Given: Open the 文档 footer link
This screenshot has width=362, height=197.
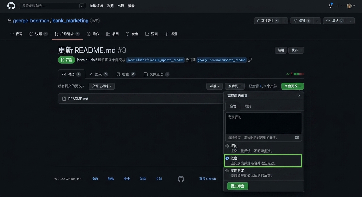Looking at the screenshot, I should [159, 179].
